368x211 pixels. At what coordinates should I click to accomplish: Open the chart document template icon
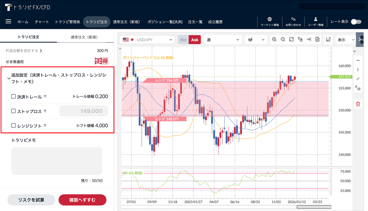tap(317, 40)
